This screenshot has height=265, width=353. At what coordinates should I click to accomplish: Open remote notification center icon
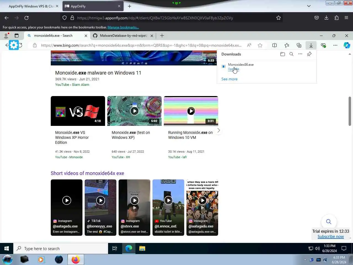pos(344,248)
